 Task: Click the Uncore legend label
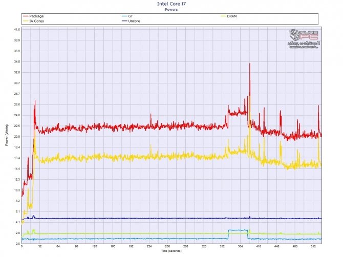pyautogui.click(x=134, y=21)
